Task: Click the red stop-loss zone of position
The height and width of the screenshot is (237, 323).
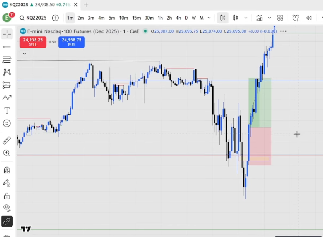Action: click(x=260, y=146)
